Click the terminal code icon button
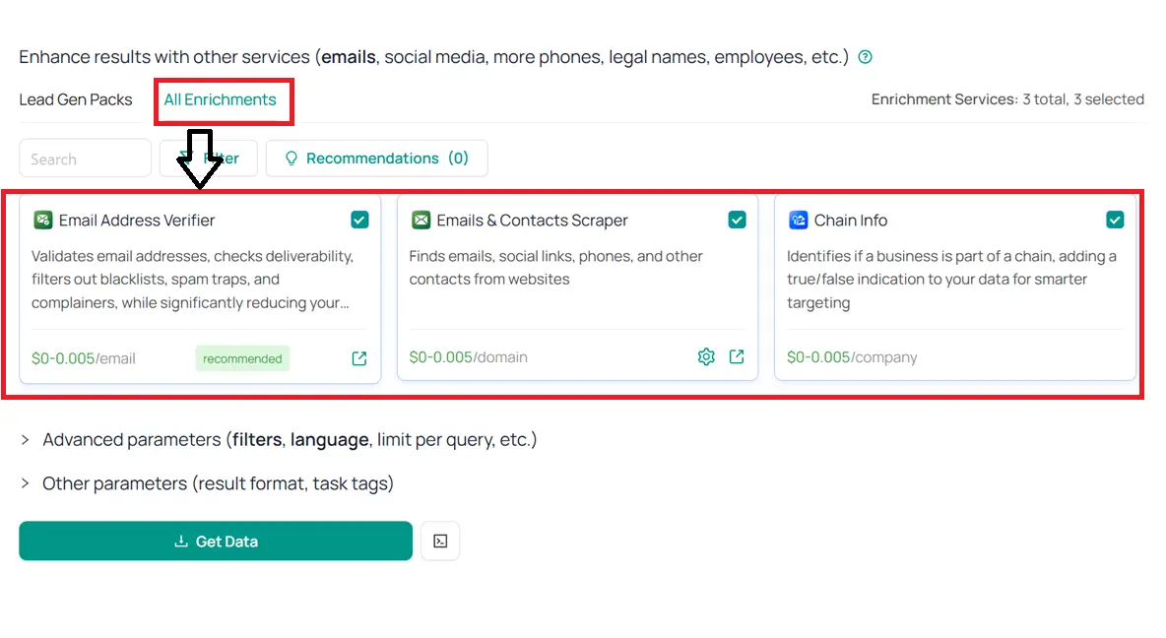The image size is (1166, 638). (440, 542)
